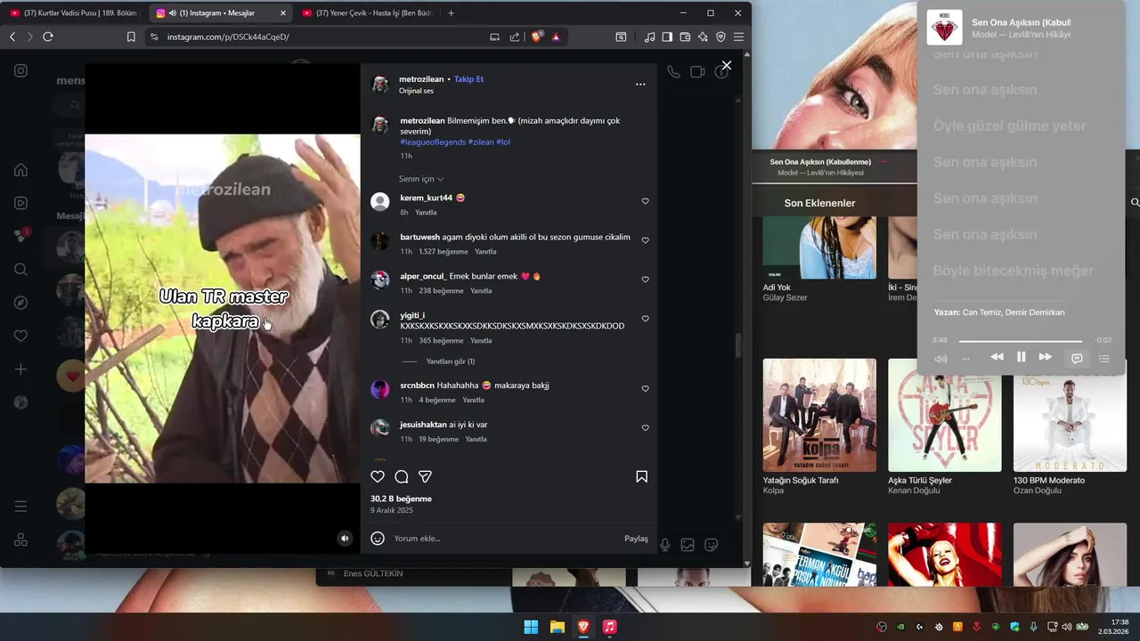Reload the Instagram page
Viewport: 1140px width, 641px height.
point(48,37)
